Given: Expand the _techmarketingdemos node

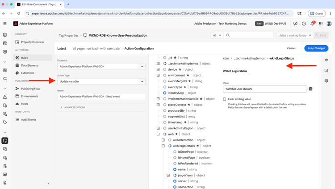Looking at the screenshot, I should point(158,63).
